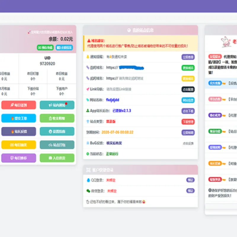Click the rabbit mascot image

(x=226, y=41)
